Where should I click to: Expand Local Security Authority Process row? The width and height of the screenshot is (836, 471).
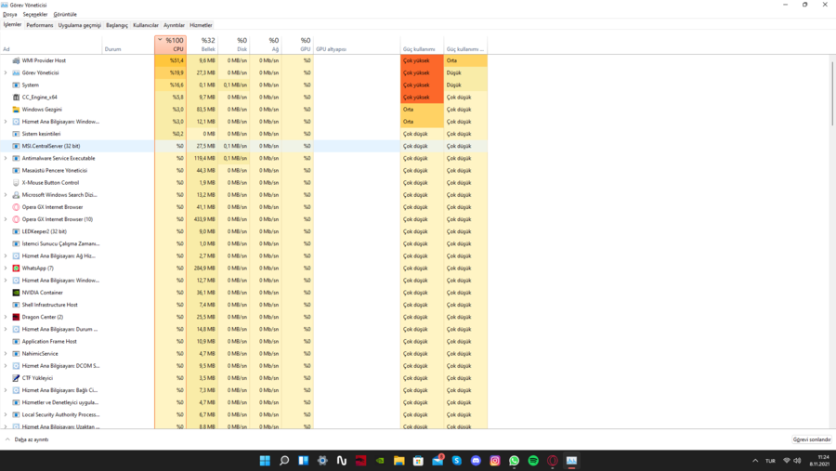[6, 414]
